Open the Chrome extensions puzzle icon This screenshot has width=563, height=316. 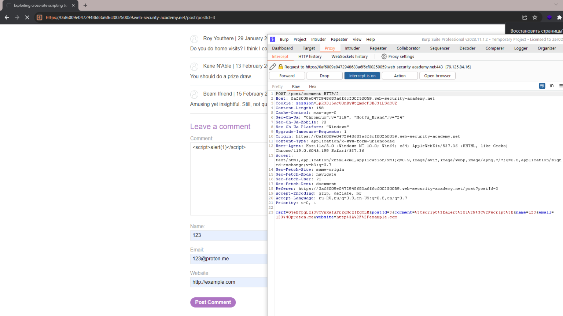point(559,17)
